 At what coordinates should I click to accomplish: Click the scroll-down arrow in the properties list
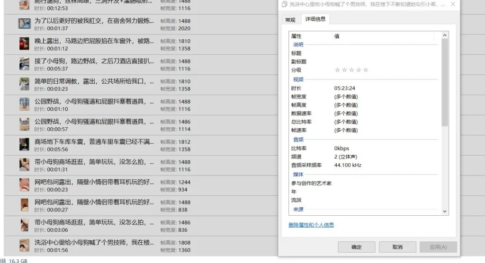coord(445,211)
